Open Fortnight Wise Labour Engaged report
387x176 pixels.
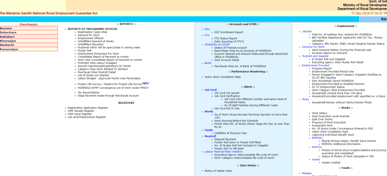(97, 63)
